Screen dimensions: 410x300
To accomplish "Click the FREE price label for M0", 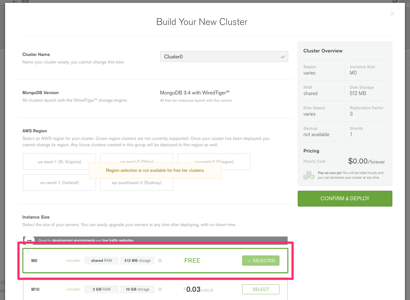I will coord(192,261).
